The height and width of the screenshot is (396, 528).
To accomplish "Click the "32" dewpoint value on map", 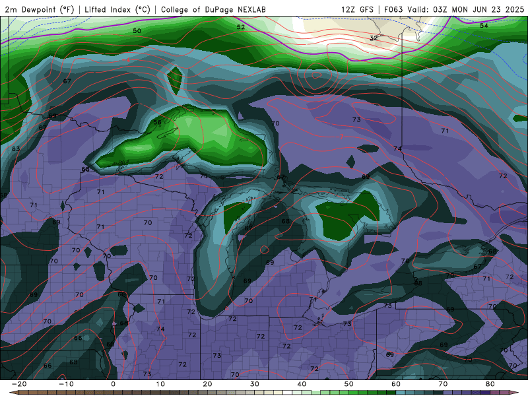I will (x=374, y=38).
